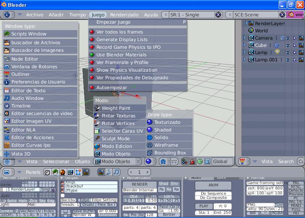Choose Scripts Window in the window type list
Viewport: 305px width, 218px height.
(x=40, y=34)
